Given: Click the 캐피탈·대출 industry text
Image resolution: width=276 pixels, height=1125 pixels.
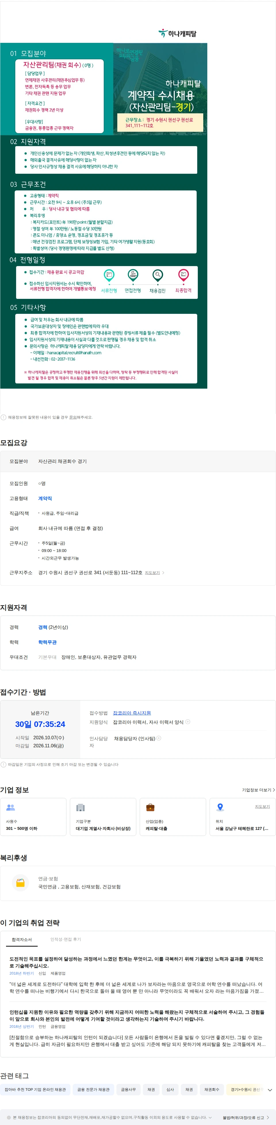Looking at the screenshot, I should point(156,828).
